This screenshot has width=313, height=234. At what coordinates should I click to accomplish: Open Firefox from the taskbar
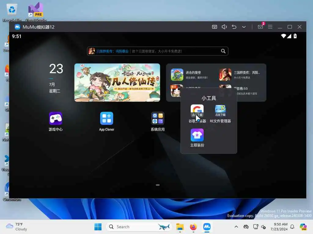[193, 227]
